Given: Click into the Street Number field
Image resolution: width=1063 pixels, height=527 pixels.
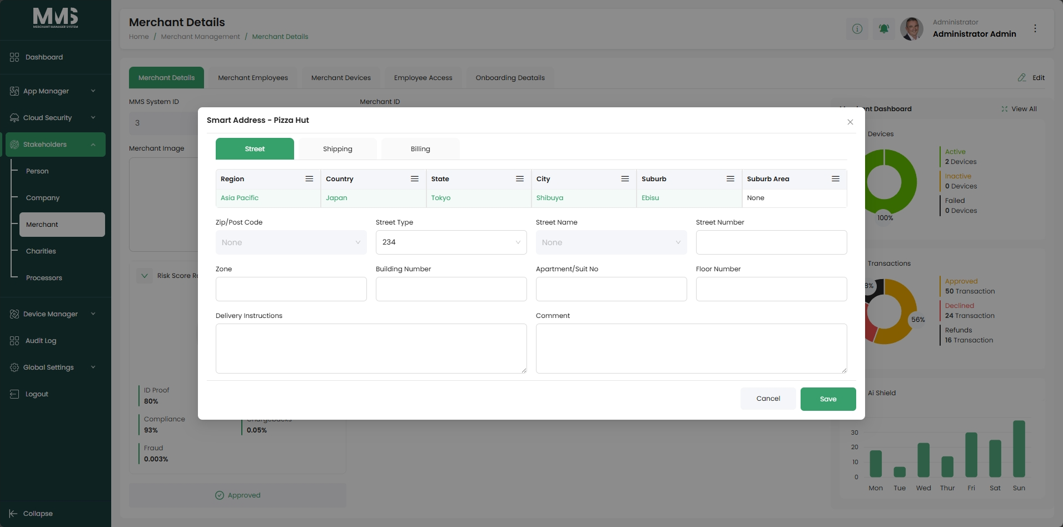Looking at the screenshot, I should [x=771, y=242].
